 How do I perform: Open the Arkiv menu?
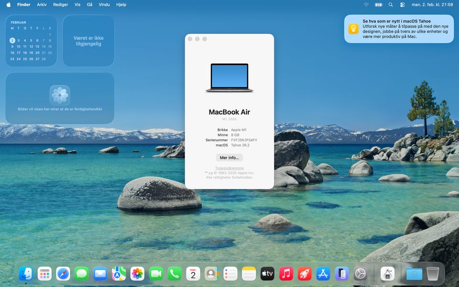[x=42, y=4]
